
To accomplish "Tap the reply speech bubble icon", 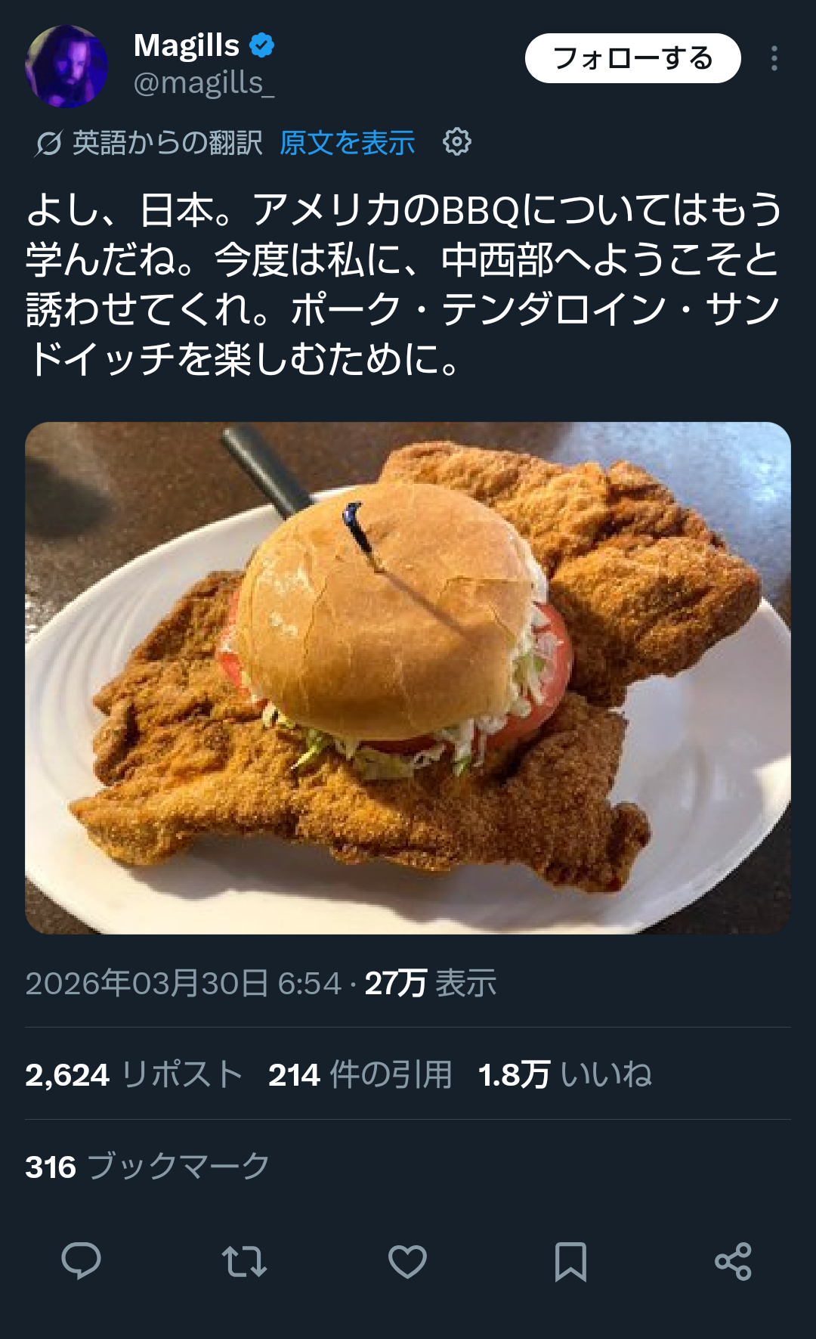I will coord(81,1260).
